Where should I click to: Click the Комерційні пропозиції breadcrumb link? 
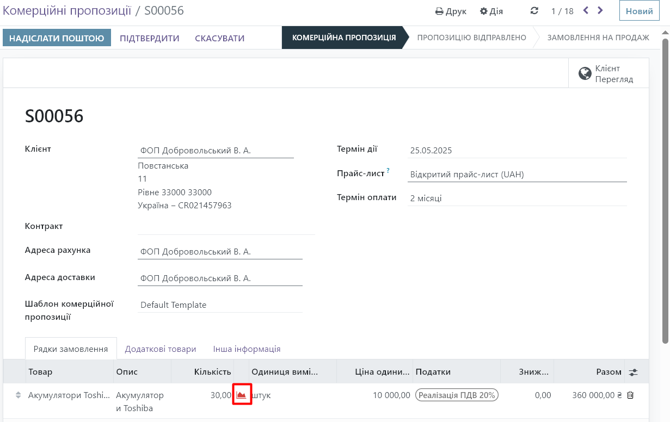pos(67,10)
